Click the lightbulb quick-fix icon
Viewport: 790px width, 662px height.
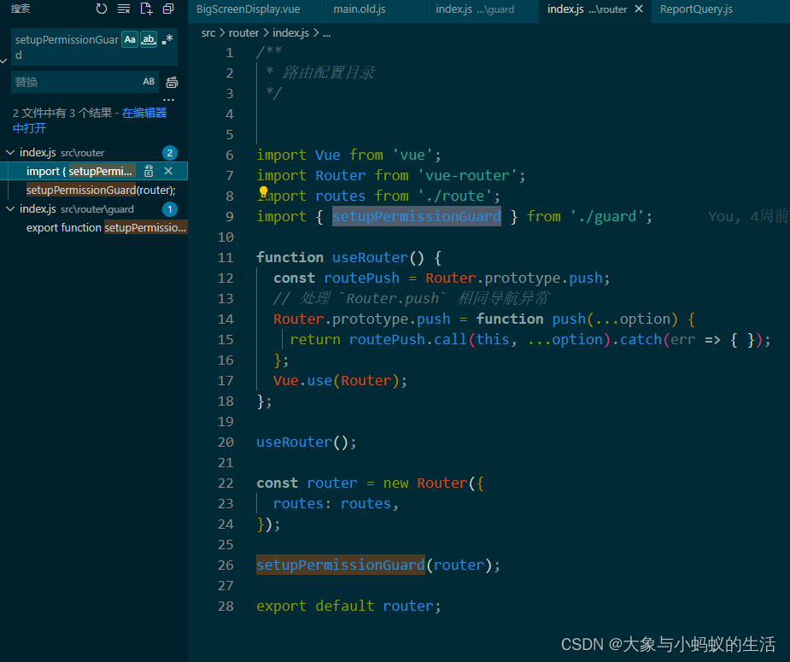coord(264,191)
